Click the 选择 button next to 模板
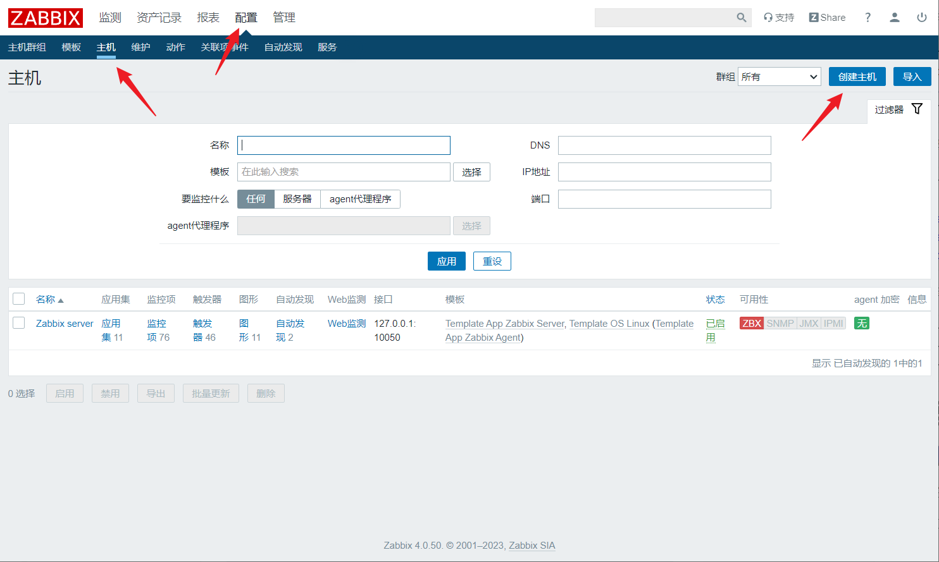939x562 pixels. tap(471, 172)
